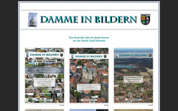
Task: Click the year label 2004
Action: [62, 105]
